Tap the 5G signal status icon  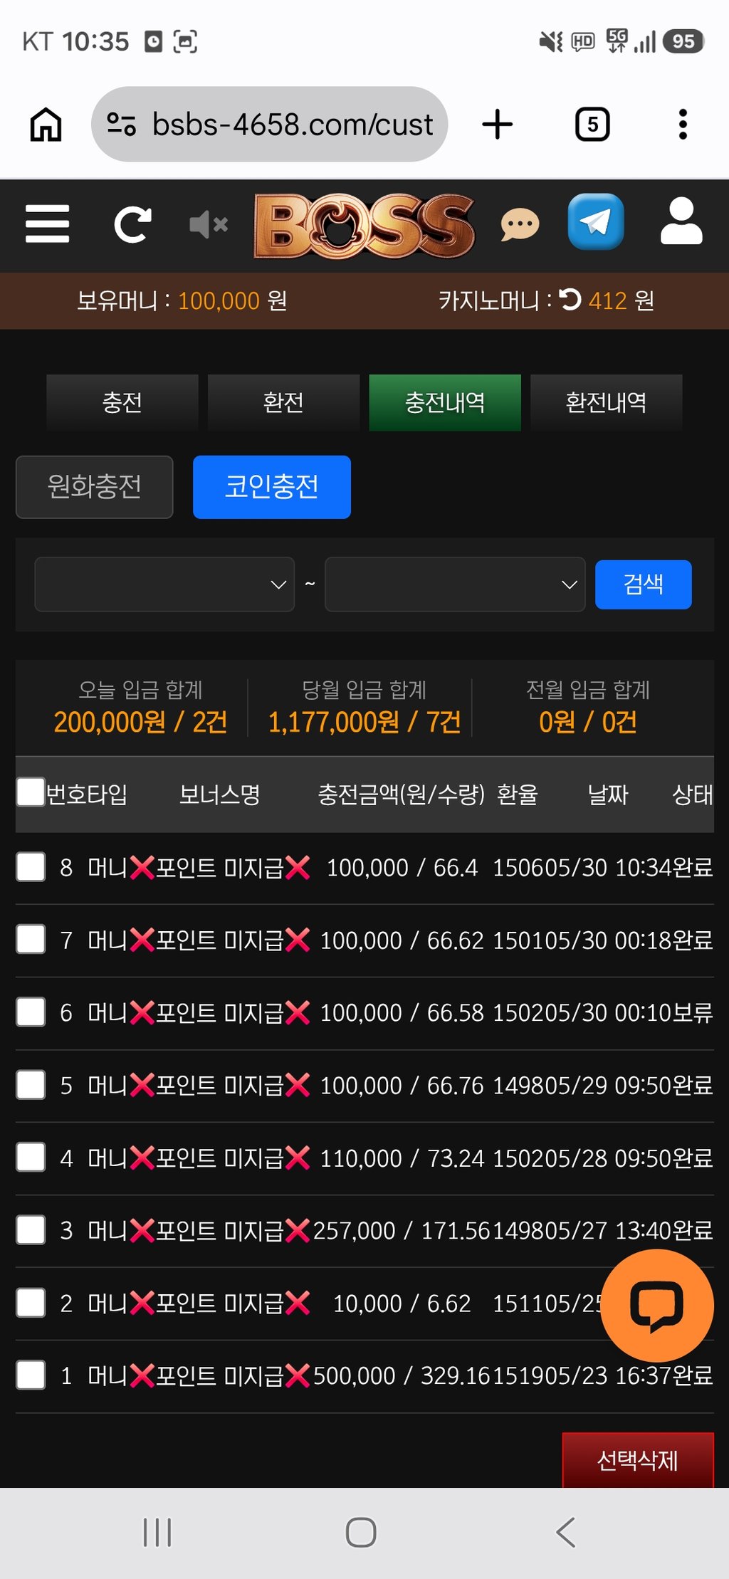coord(617,41)
